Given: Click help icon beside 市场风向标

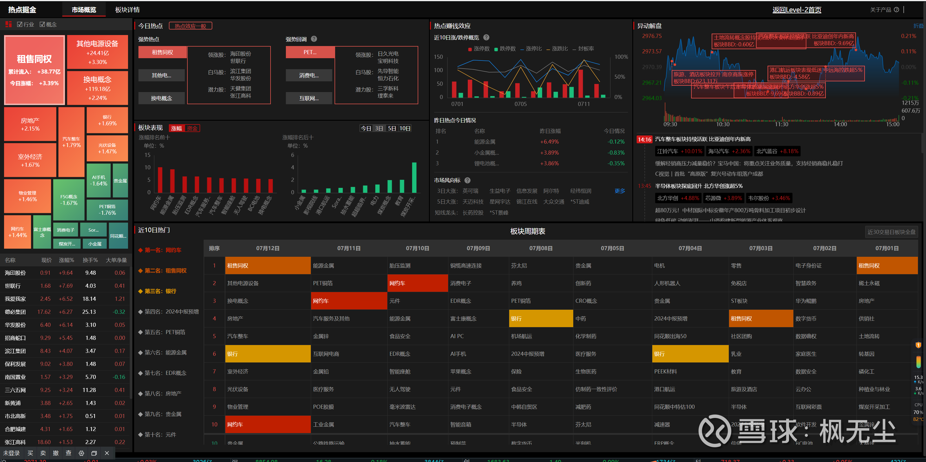Looking at the screenshot, I should point(467,180).
